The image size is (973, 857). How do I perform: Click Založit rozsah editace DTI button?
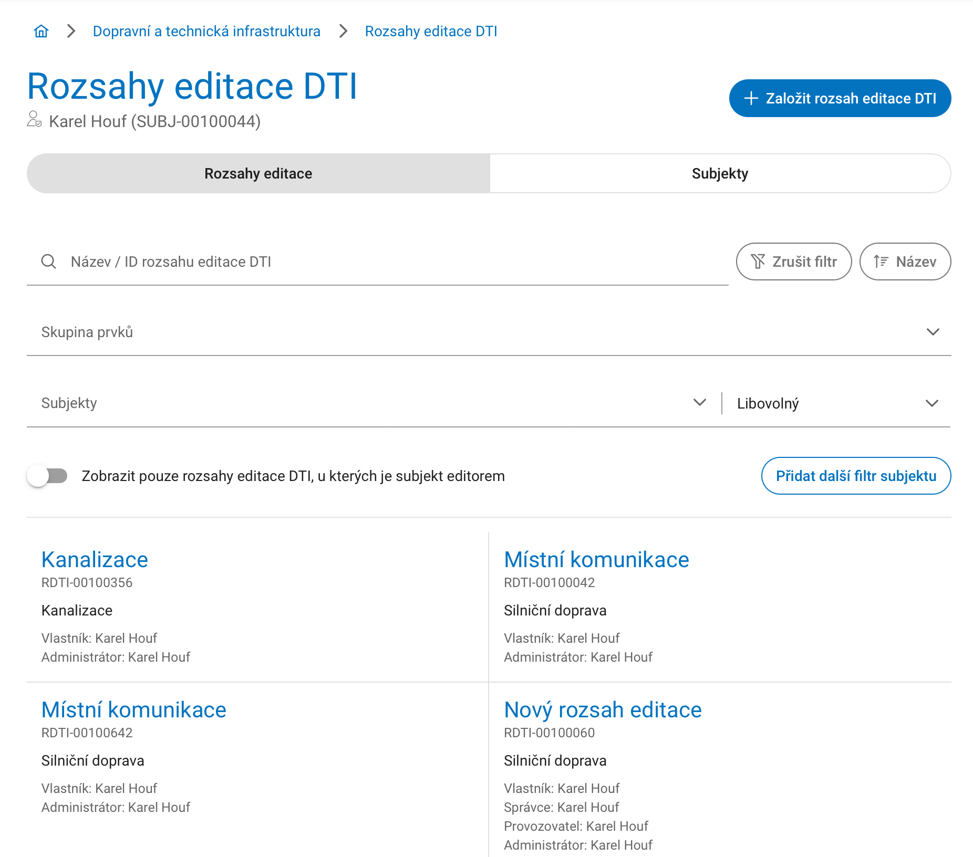(840, 98)
